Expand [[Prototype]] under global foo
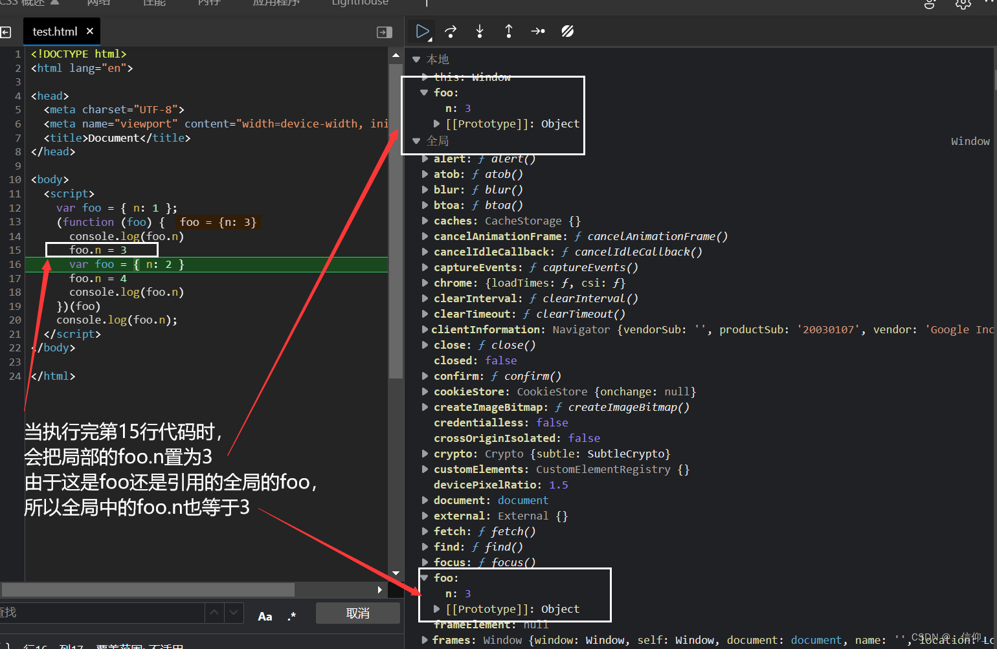 437,609
